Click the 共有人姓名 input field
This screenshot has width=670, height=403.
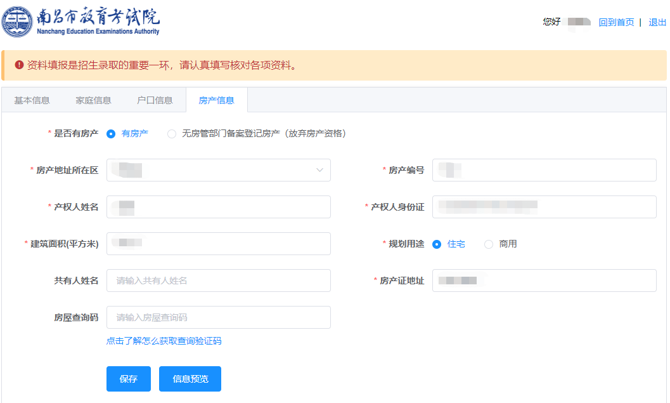pos(218,281)
